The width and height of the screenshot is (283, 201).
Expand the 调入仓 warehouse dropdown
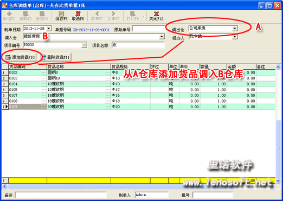point(162,37)
